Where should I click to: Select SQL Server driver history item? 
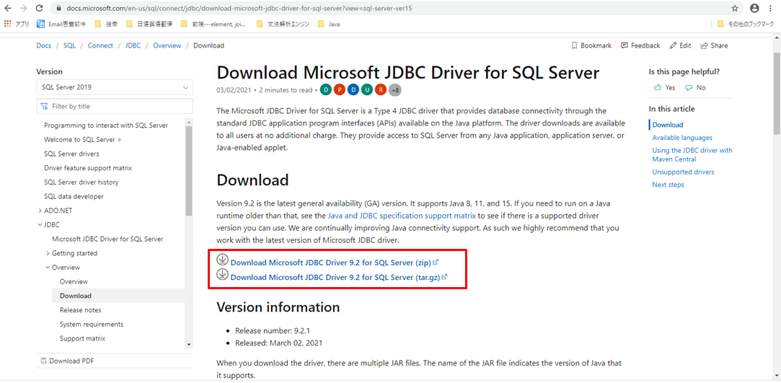(x=81, y=182)
